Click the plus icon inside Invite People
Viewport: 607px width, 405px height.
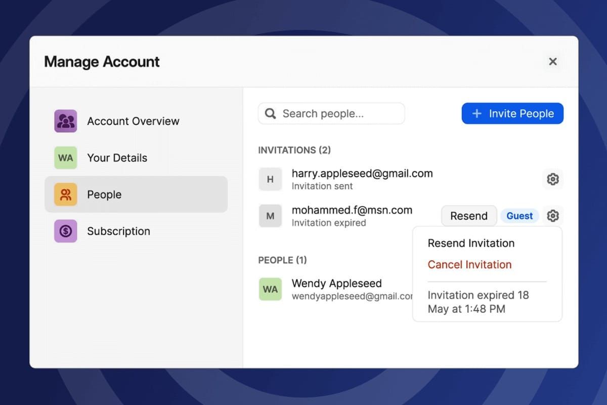[476, 113]
